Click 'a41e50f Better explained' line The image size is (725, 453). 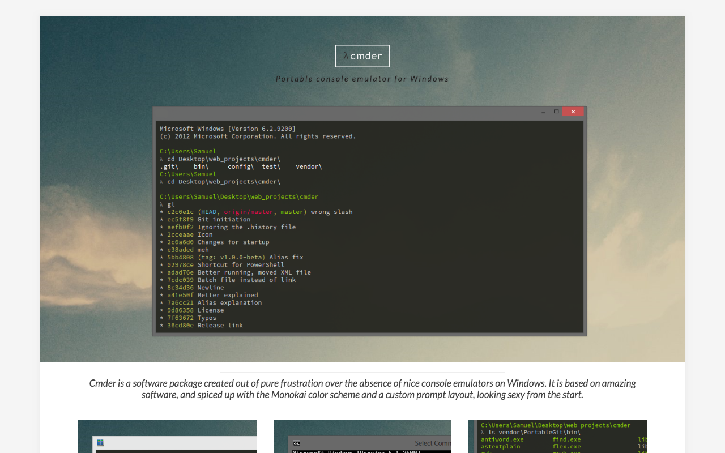[209, 295]
